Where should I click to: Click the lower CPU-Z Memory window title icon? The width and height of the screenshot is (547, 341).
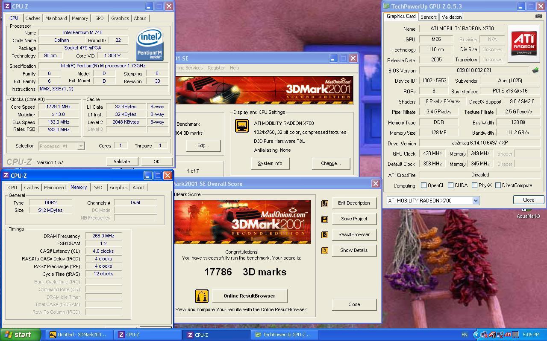[x=6, y=176]
